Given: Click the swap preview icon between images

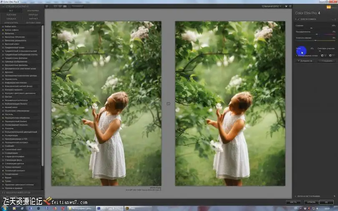Looking at the screenshot, I should [x=168, y=104].
